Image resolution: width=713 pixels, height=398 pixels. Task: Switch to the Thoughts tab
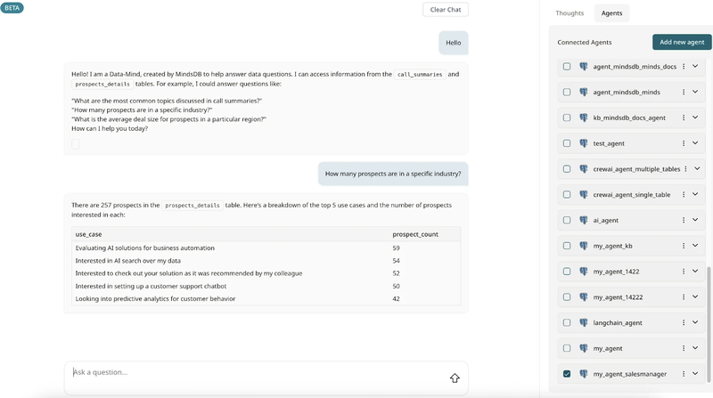570,13
